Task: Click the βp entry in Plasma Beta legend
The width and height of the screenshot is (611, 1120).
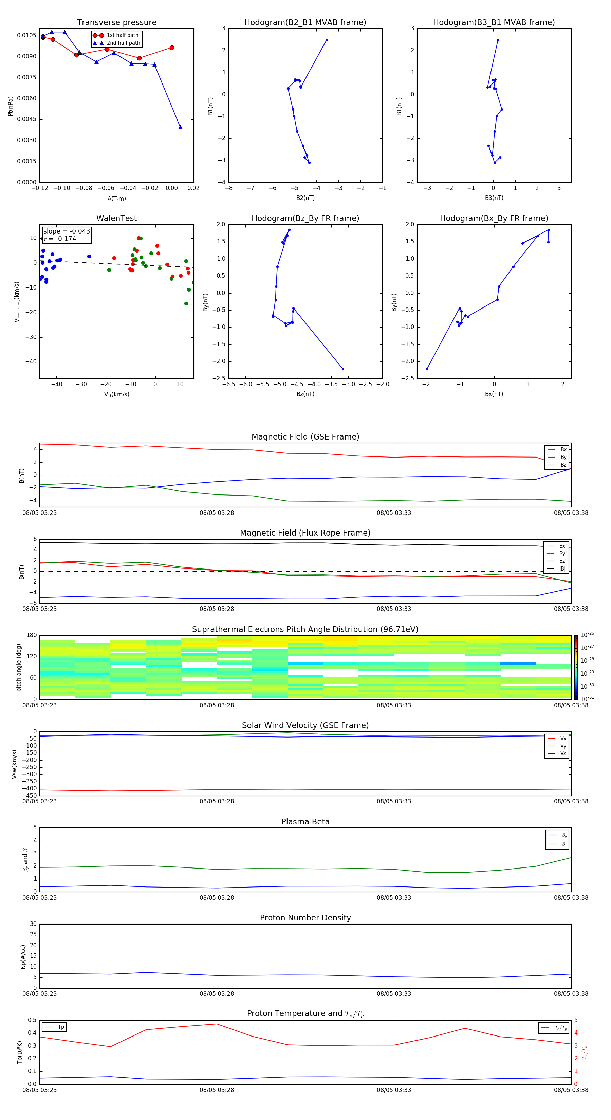Action: coord(557,835)
